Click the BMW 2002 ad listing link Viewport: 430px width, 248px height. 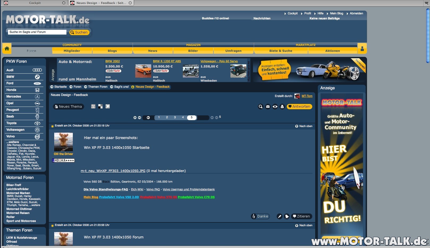coord(112,61)
